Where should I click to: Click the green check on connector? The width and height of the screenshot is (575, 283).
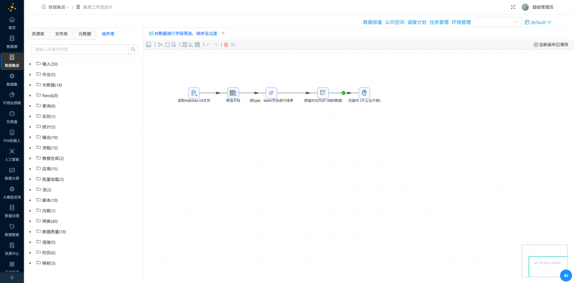[343, 93]
